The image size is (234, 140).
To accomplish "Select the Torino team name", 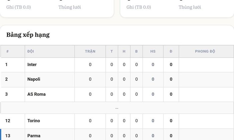I will [34, 121].
